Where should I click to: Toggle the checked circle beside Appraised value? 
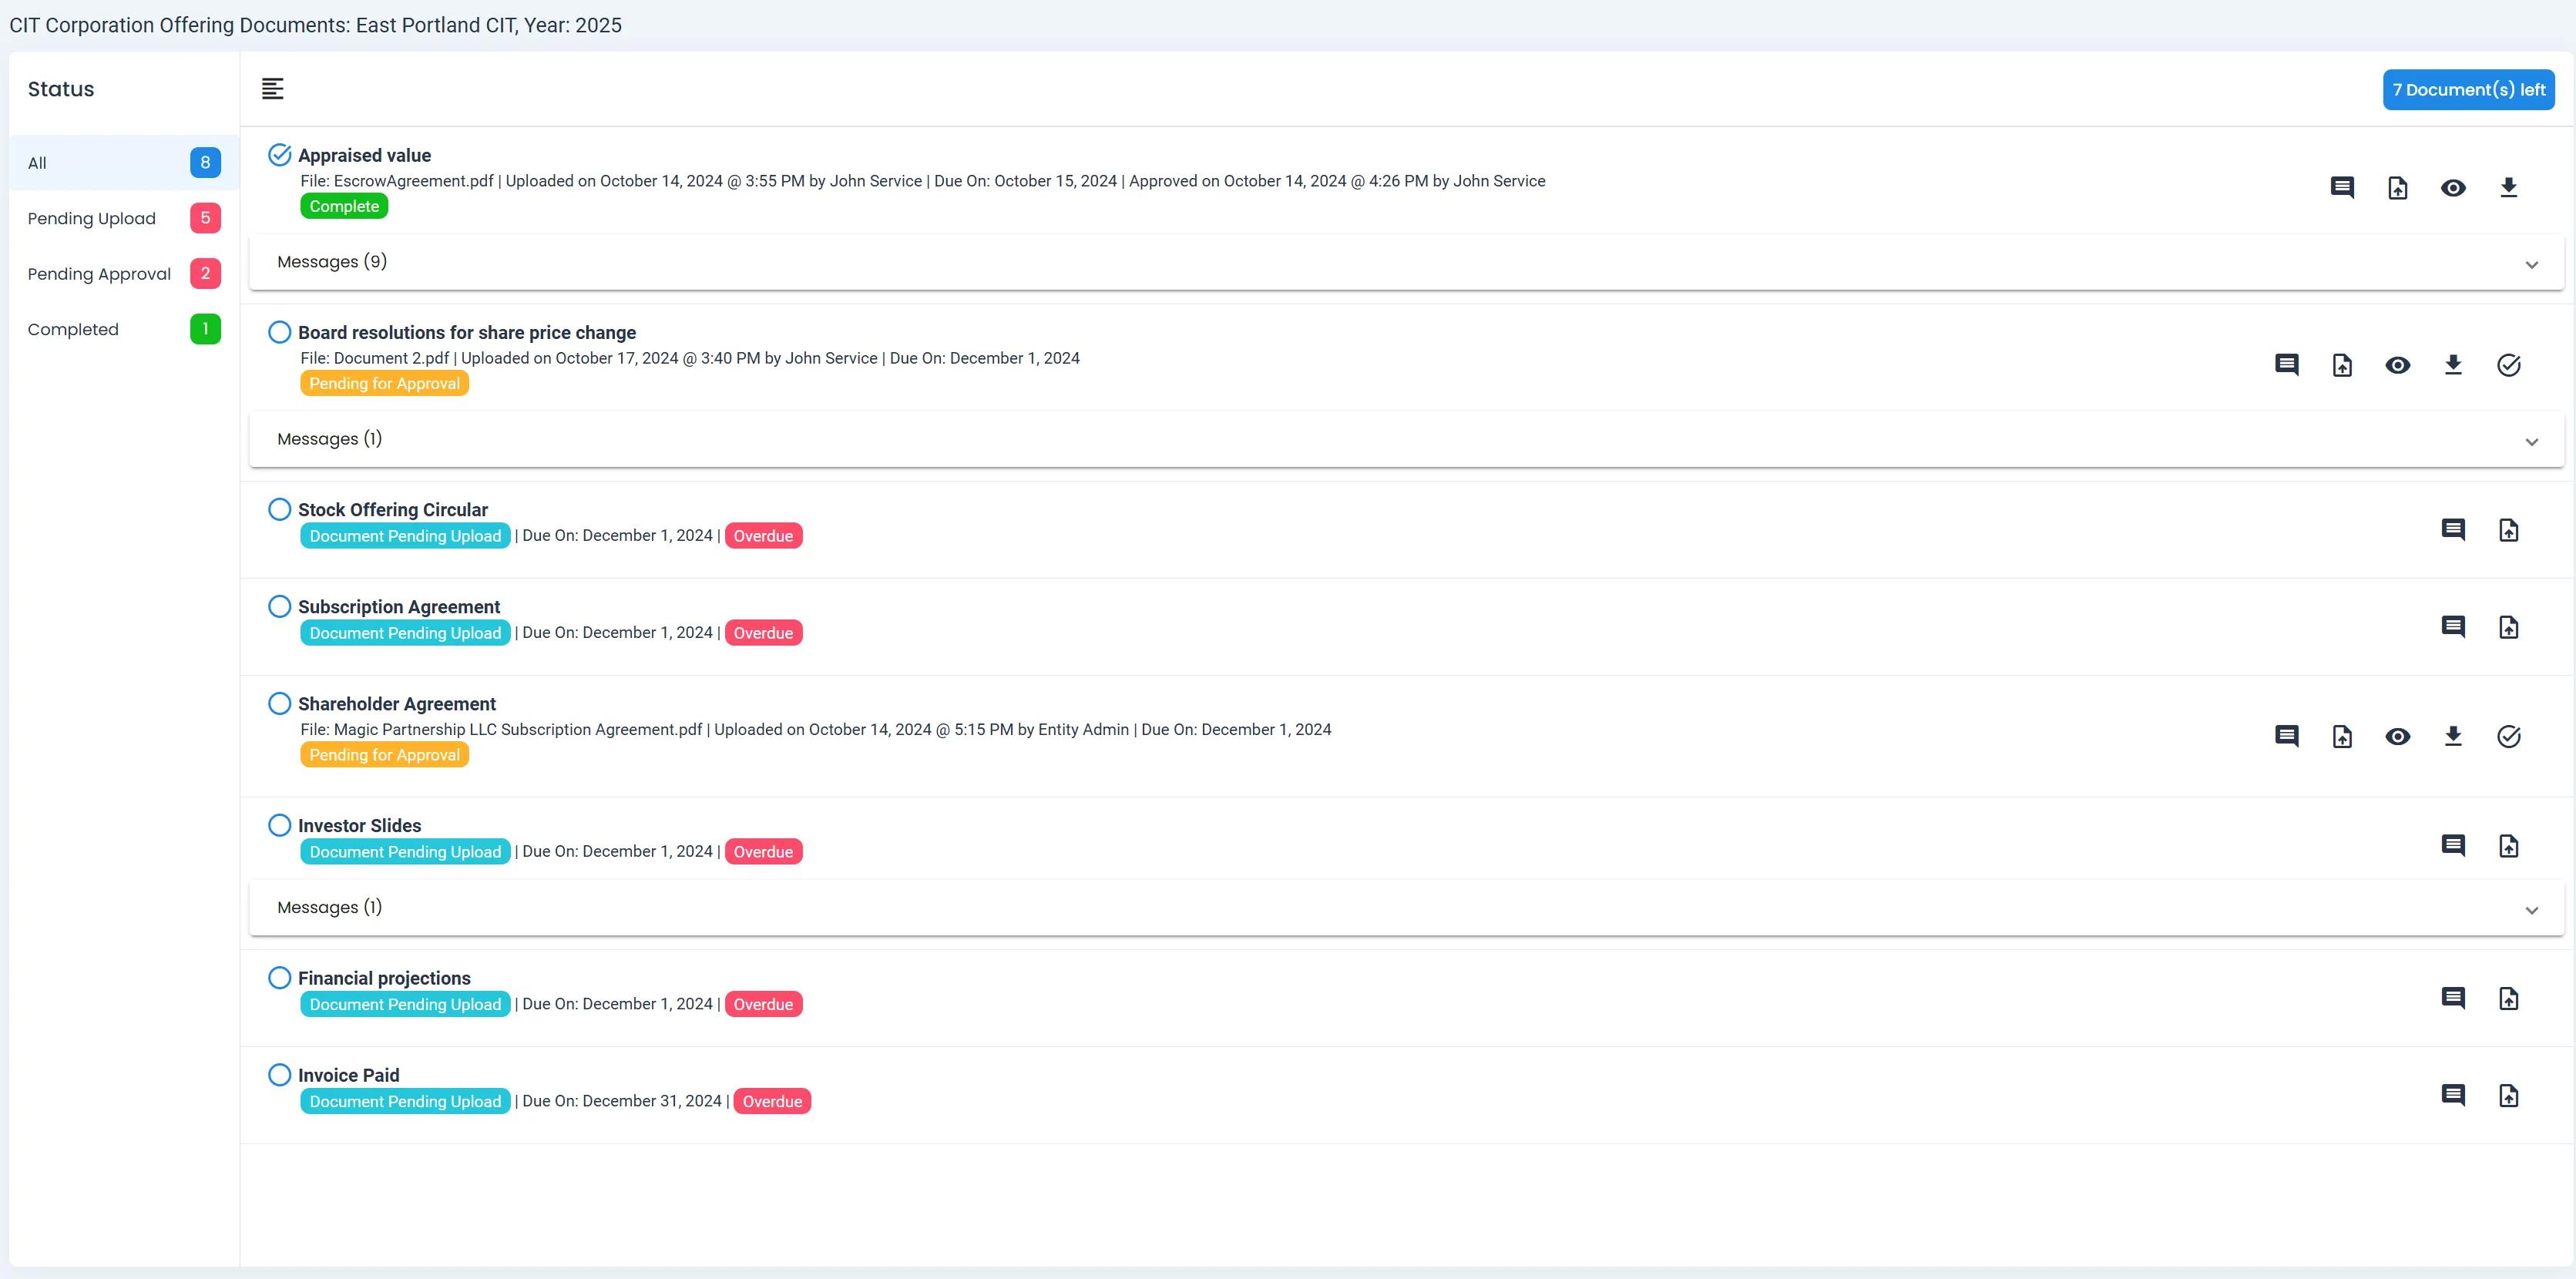pos(280,155)
